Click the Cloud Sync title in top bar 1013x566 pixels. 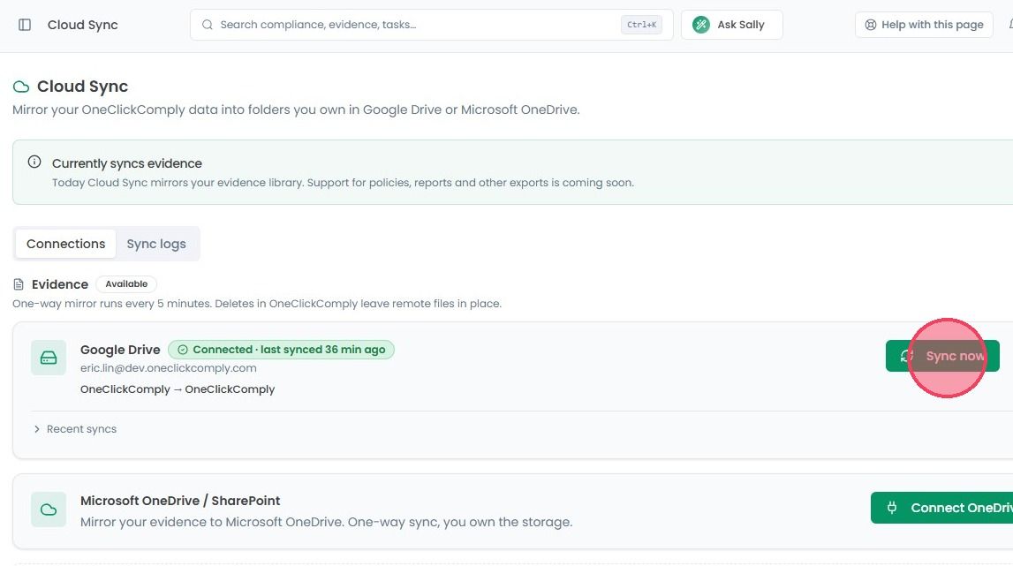[83, 25]
